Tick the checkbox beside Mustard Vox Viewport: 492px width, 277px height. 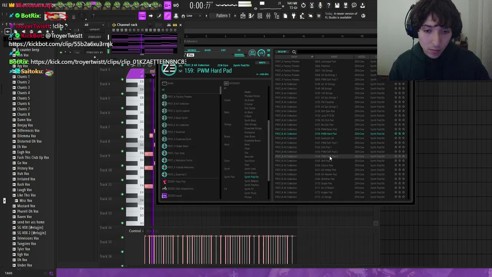pyautogui.click(x=14, y=206)
